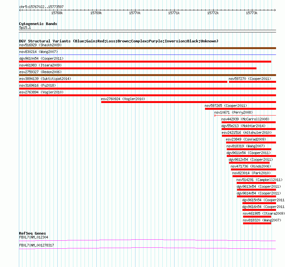The width and height of the screenshot is (285, 267).
Task: Click the 15770k ruler tick mark label
Action: coord(135,13)
